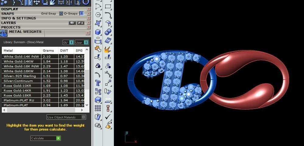This screenshot has width=304, height=146.
Task: Click the orange pyramid render tool
Action: (108, 125)
